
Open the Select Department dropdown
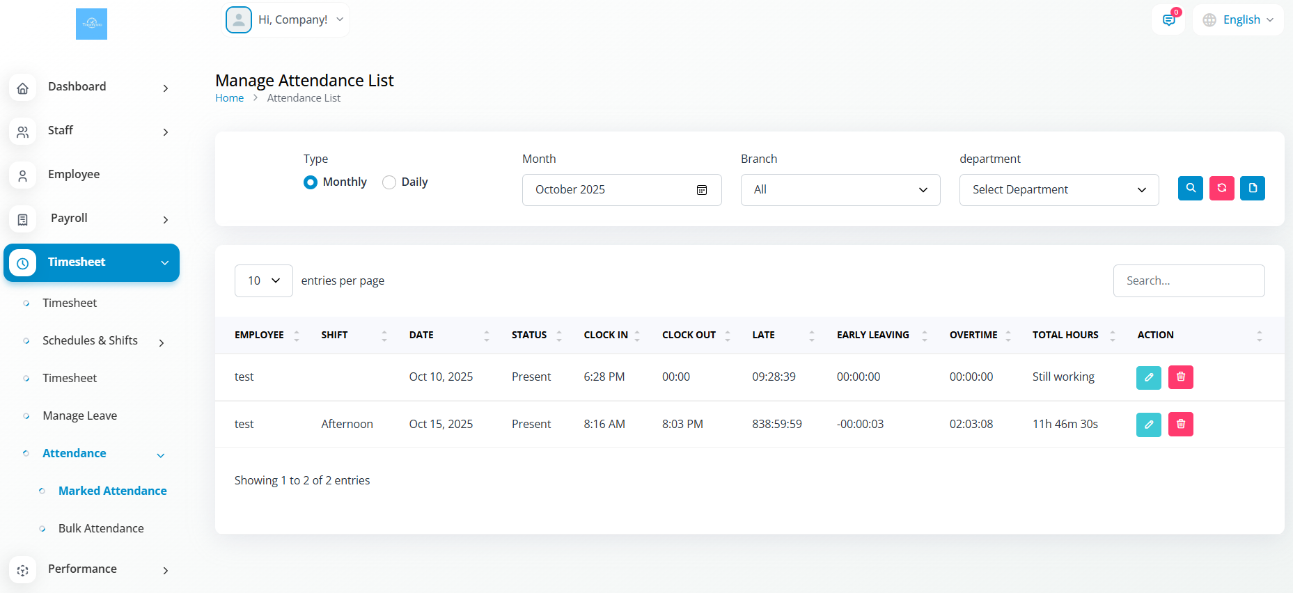1058,190
